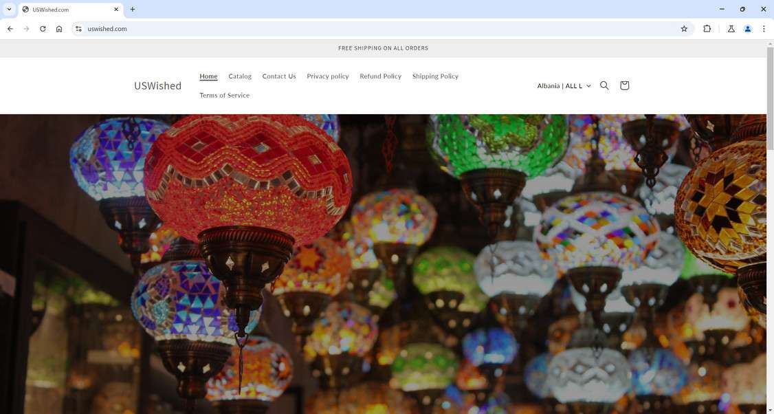Open the Shipping Policy page
Viewport: 774px width, 414px height.
pos(435,76)
